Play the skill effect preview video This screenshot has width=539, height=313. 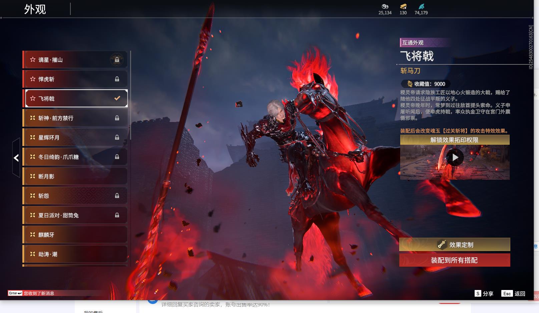click(x=455, y=157)
